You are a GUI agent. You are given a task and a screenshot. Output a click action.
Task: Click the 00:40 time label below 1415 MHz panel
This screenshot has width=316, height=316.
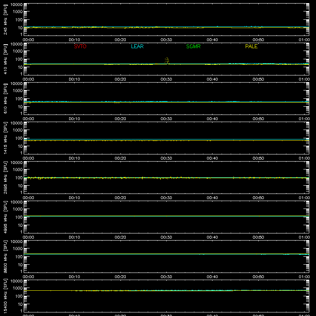212,158
